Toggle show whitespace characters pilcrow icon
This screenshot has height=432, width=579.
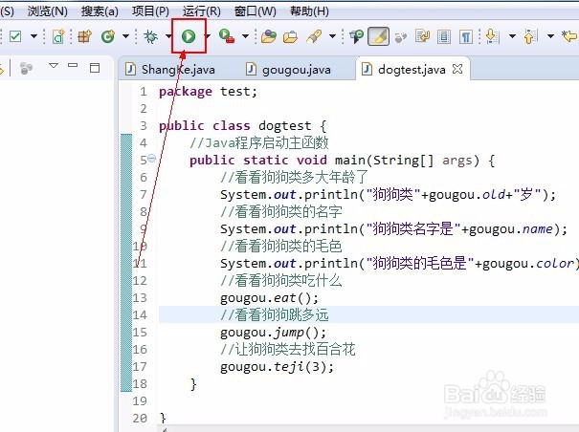[466, 36]
